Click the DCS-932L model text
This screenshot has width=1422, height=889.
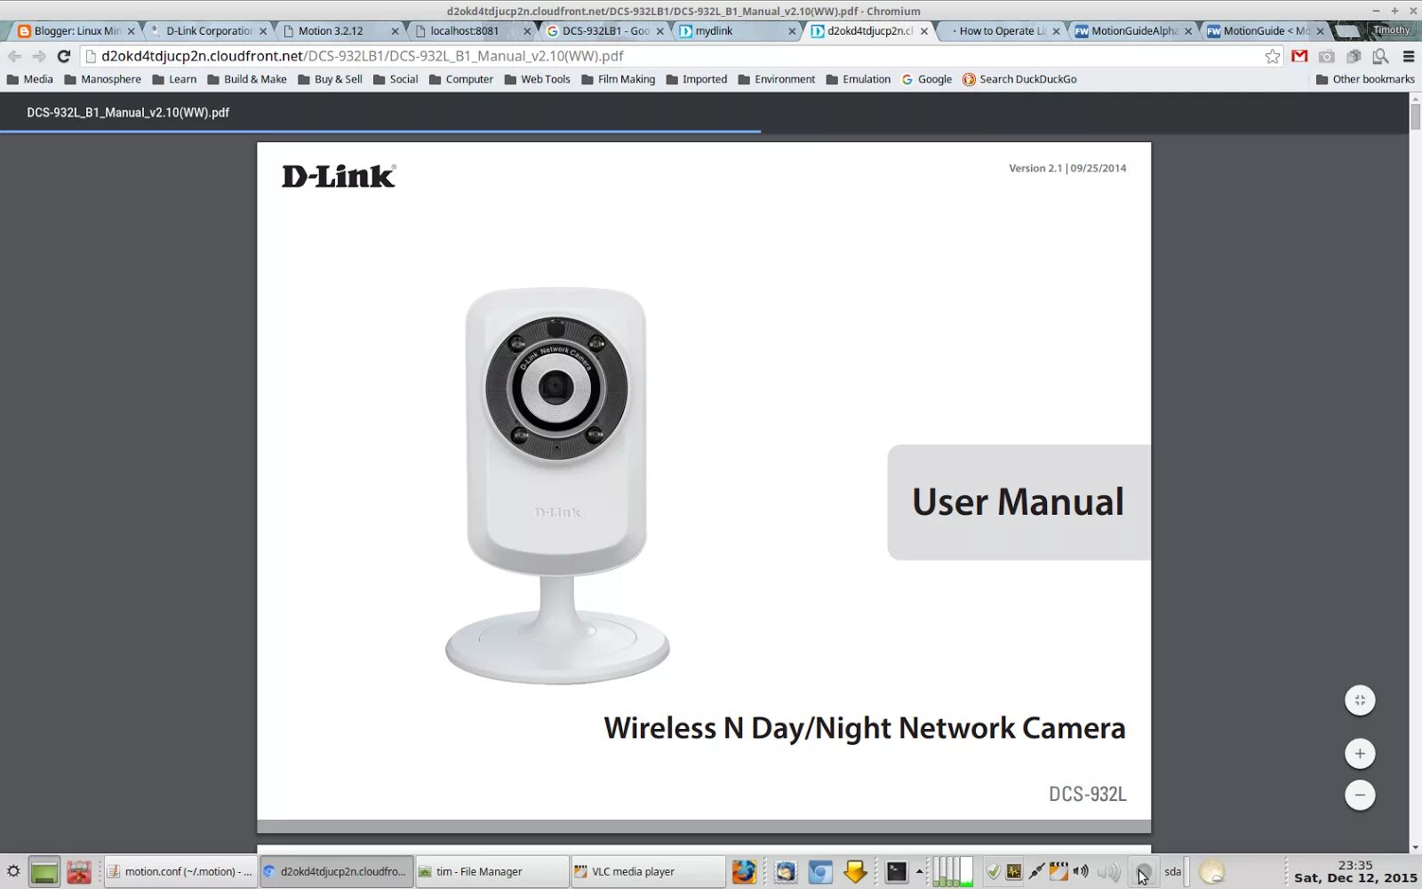click(1087, 794)
